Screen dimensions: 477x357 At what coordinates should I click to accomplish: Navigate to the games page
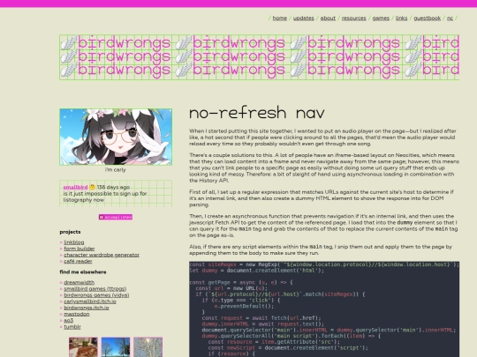tap(381, 19)
